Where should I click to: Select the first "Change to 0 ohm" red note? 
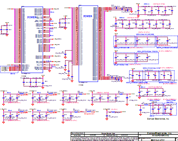click(23, 95)
